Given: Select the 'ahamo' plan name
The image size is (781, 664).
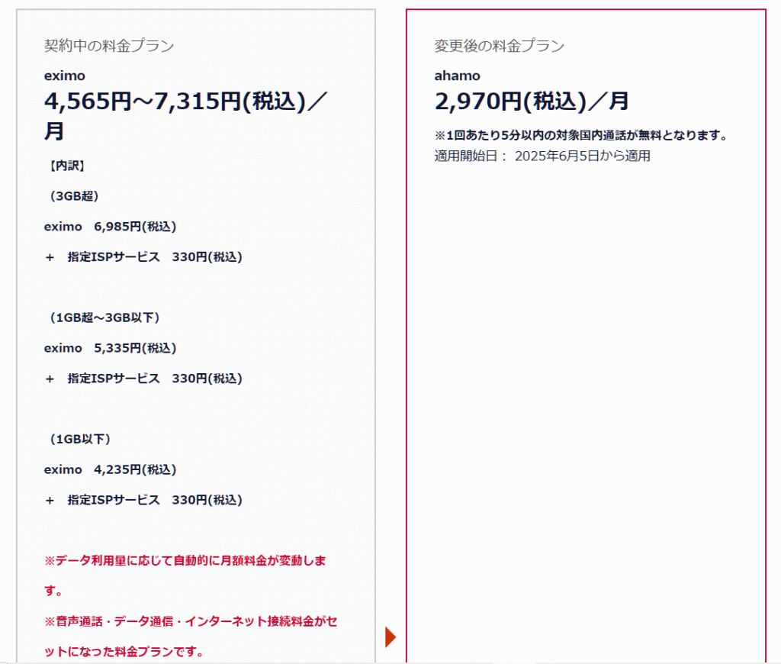Looking at the screenshot, I should 458,76.
